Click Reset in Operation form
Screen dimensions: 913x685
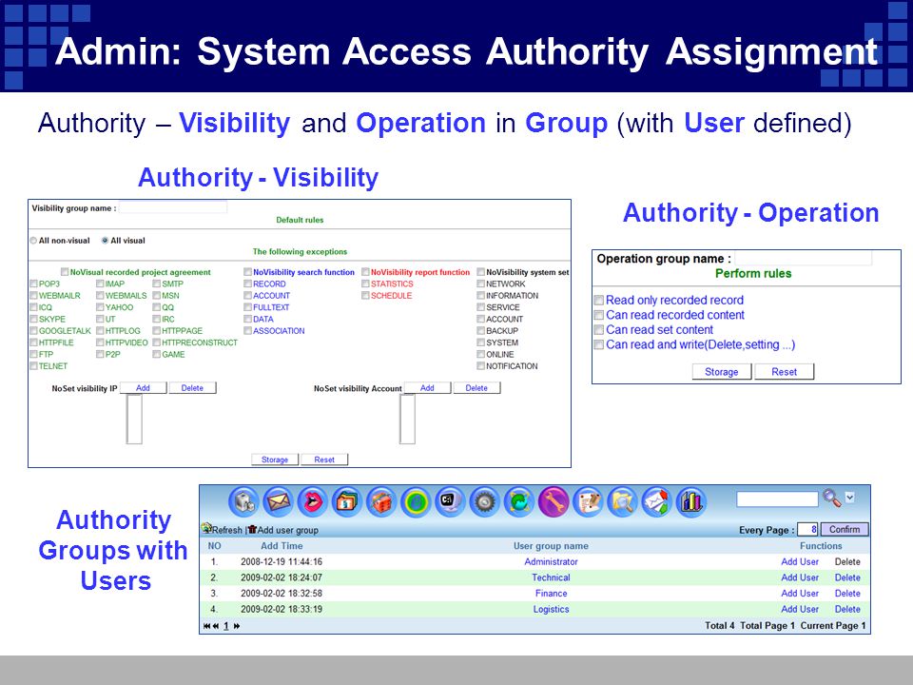click(785, 372)
